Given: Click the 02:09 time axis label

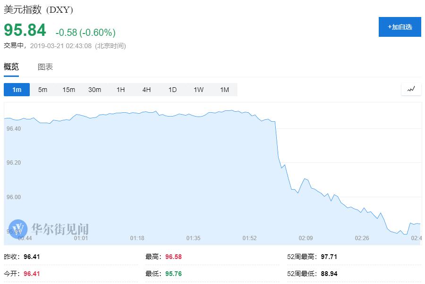Looking at the screenshot, I should pyautogui.click(x=306, y=238).
